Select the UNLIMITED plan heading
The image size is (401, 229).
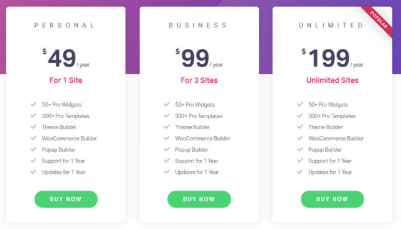pos(331,25)
